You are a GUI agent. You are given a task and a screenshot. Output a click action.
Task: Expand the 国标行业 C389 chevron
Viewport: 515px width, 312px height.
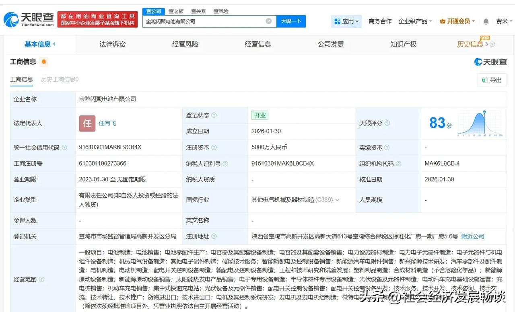coord(337,200)
